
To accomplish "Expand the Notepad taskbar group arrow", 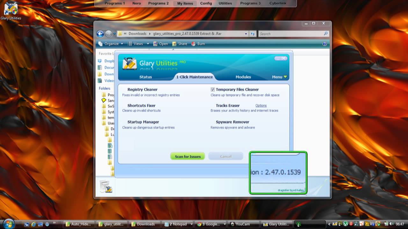I will coord(191,224).
